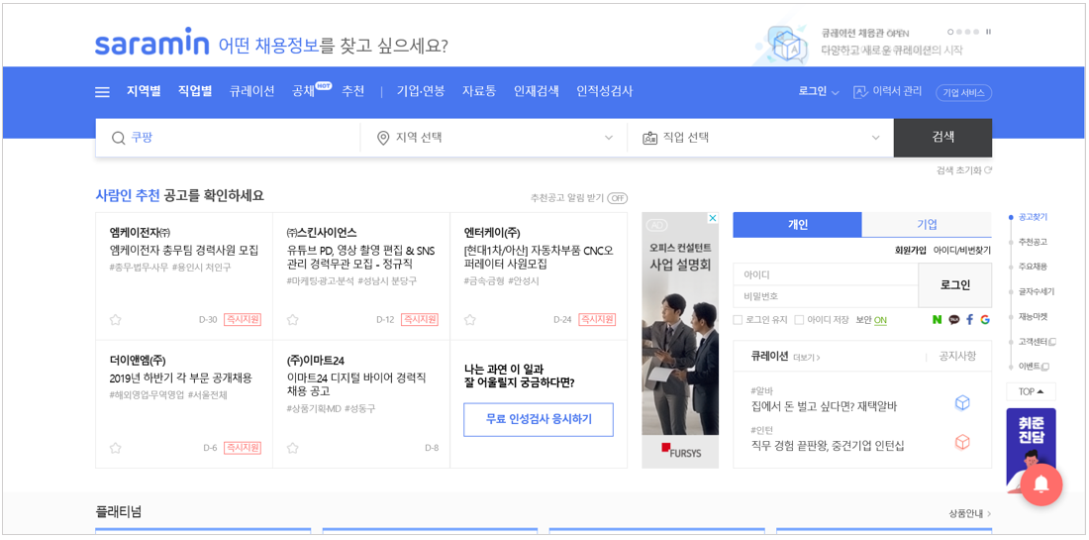Pause the banner carousel
This screenshot has width=1089, height=540.
988,32
